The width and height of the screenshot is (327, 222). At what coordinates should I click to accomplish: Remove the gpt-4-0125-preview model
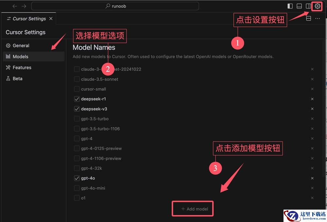312,148
